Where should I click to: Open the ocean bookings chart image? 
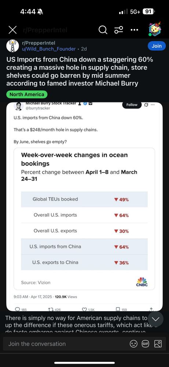click(x=84, y=219)
